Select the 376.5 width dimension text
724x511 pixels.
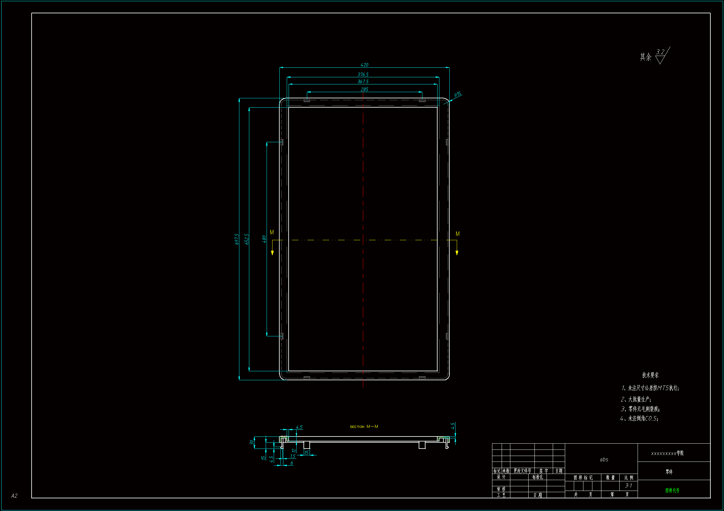[x=363, y=75]
